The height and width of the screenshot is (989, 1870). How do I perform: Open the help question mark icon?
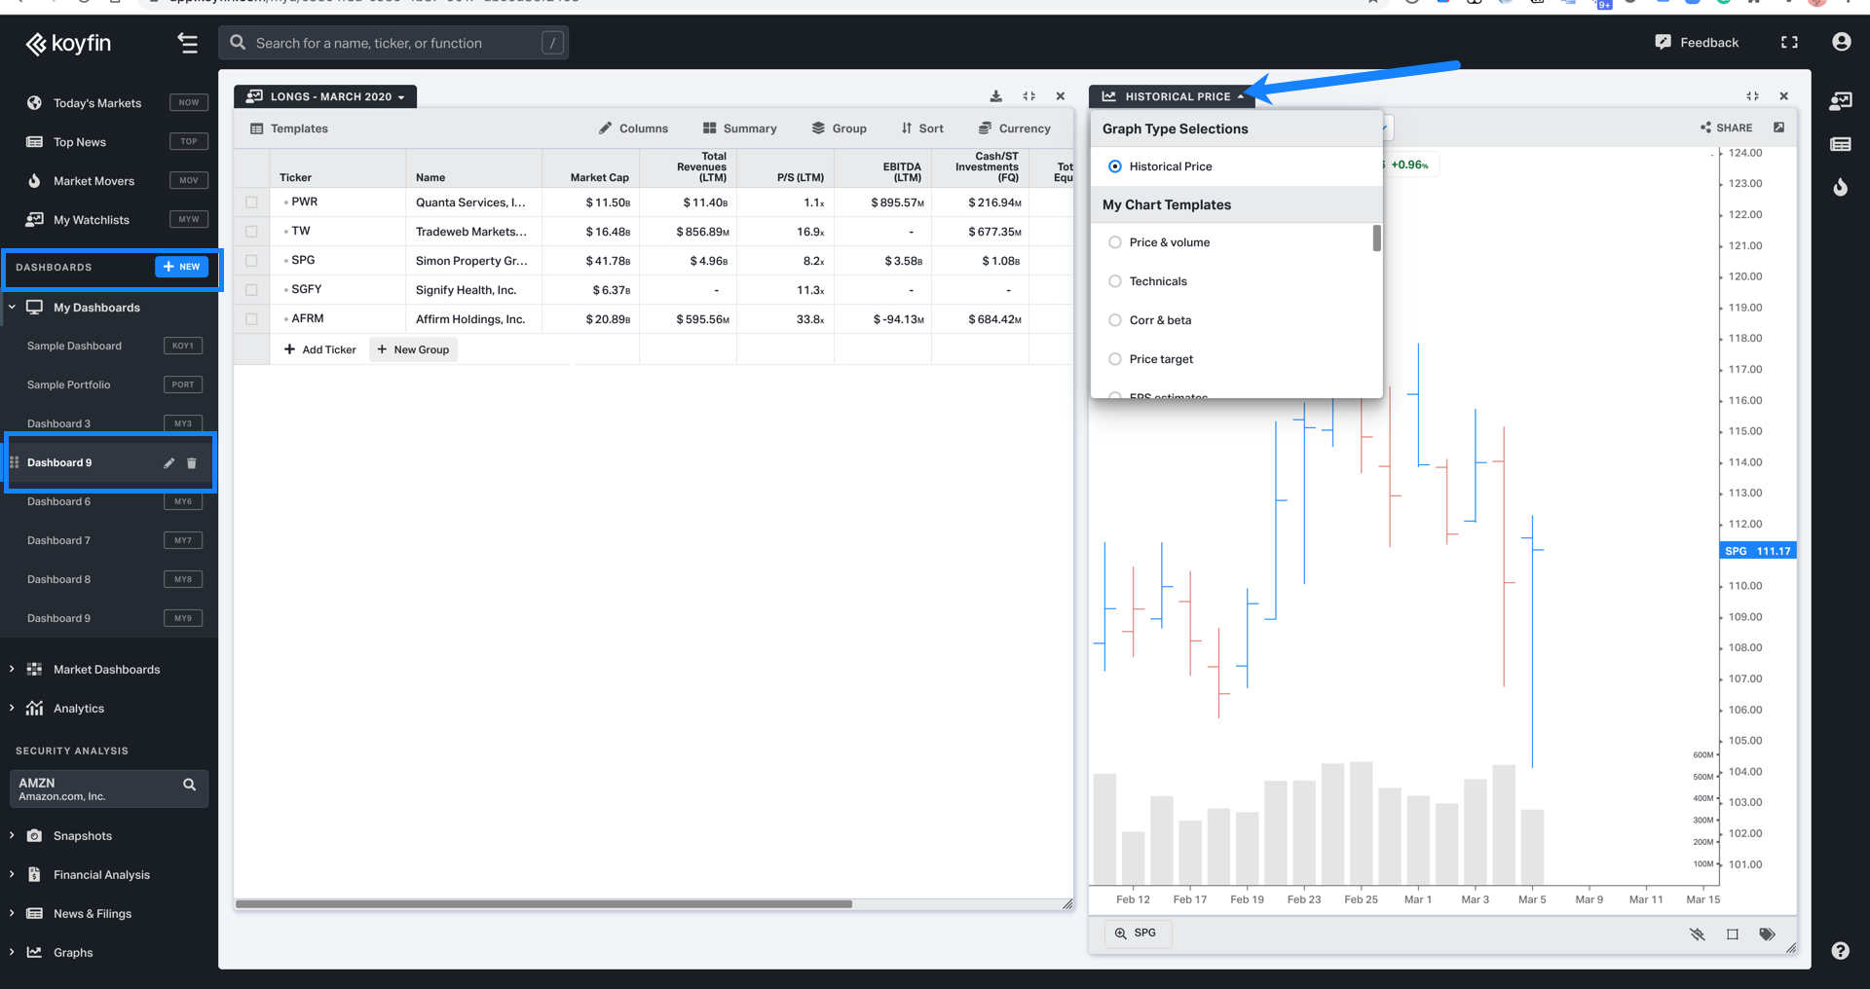pyautogui.click(x=1840, y=951)
